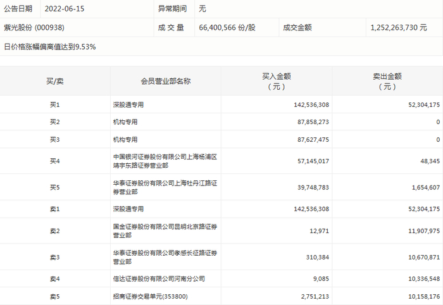The height and width of the screenshot is (305, 443).
Task: Select buy amount 87,858,273
Action: click(x=313, y=122)
